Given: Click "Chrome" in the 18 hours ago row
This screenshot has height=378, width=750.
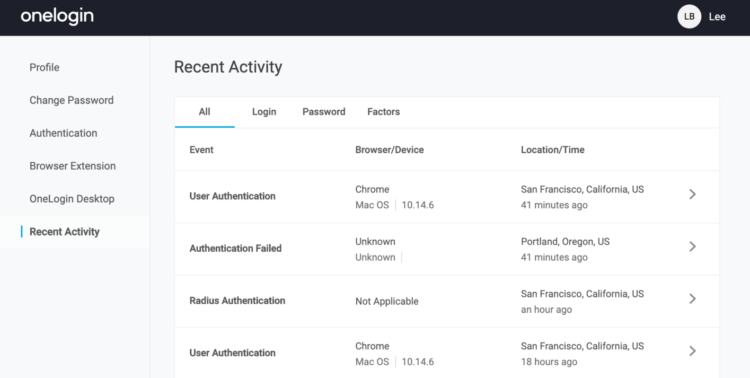Looking at the screenshot, I should 372,346.
